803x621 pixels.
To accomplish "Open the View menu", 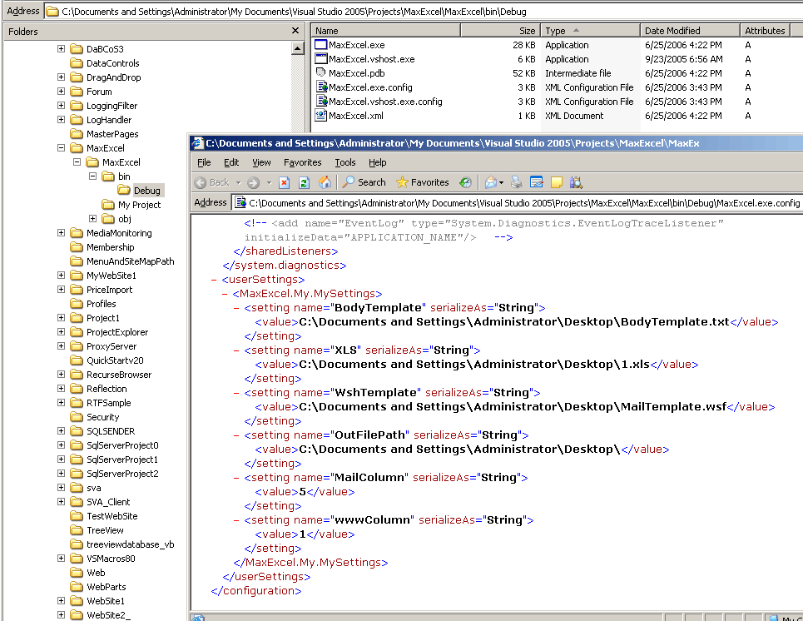I will 261,162.
